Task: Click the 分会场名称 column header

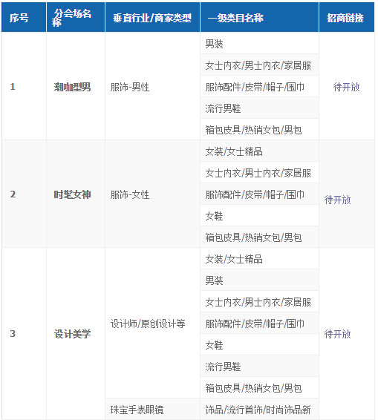Action: (x=76, y=17)
